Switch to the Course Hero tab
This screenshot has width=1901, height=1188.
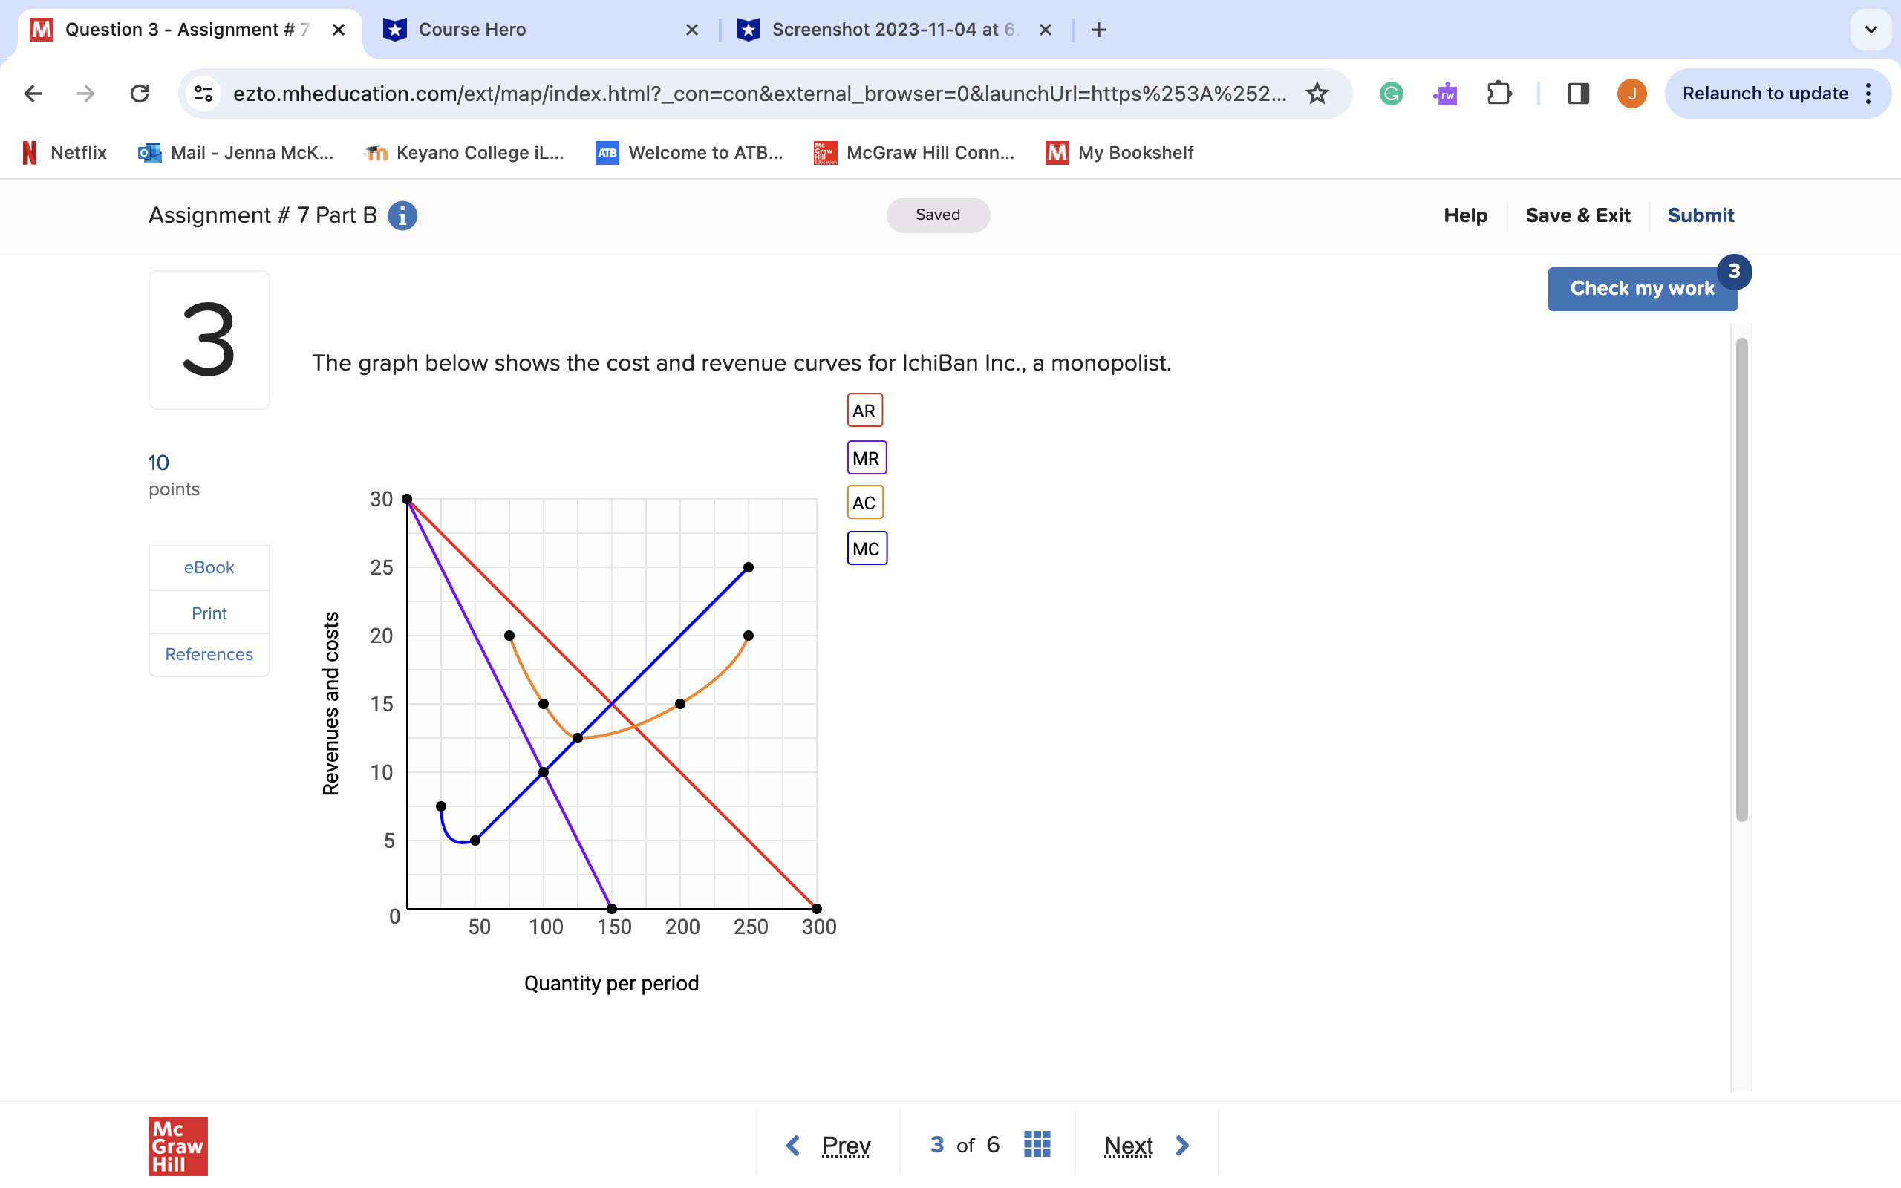coord(472,29)
